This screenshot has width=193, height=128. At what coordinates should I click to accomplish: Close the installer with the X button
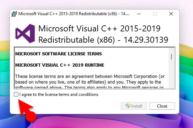click(171, 14)
